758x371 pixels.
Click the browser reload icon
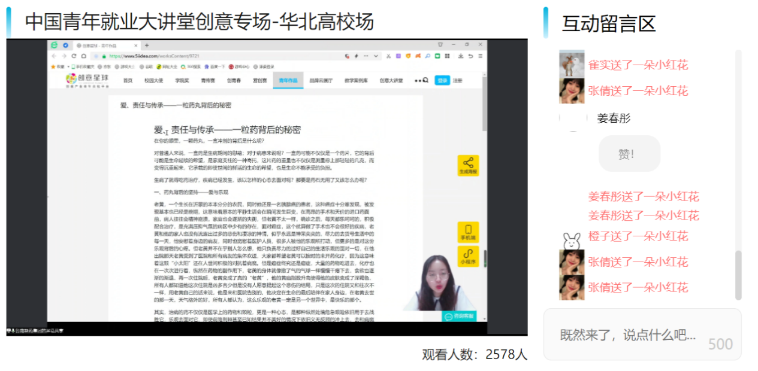coord(74,56)
